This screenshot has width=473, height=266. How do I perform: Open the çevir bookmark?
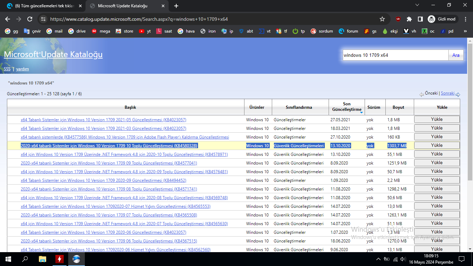point(32,31)
